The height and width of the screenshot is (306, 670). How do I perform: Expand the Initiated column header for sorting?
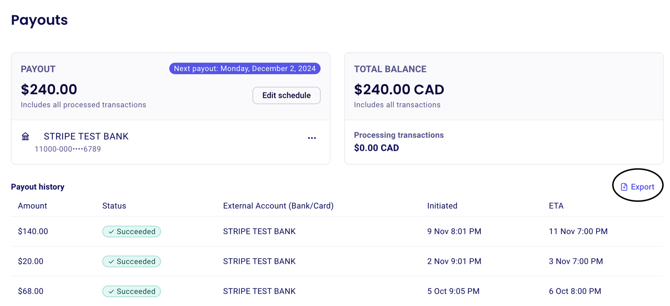coord(442,206)
